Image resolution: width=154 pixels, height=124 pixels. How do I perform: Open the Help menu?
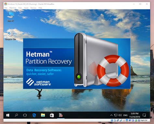(40, 8)
